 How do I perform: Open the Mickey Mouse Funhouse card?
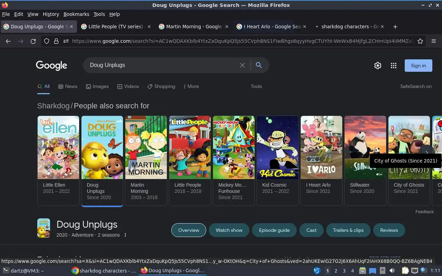click(234, 160)
